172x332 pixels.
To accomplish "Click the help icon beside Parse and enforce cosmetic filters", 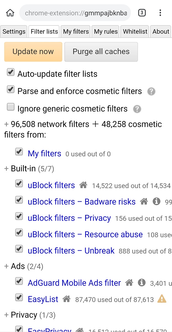I will [x=151, y=92].
